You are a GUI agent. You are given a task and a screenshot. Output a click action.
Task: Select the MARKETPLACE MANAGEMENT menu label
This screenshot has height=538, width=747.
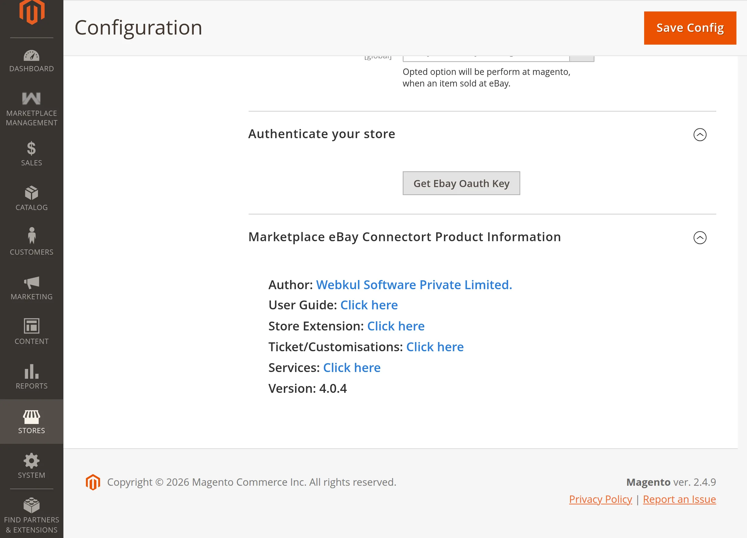(x=32, y=118)
